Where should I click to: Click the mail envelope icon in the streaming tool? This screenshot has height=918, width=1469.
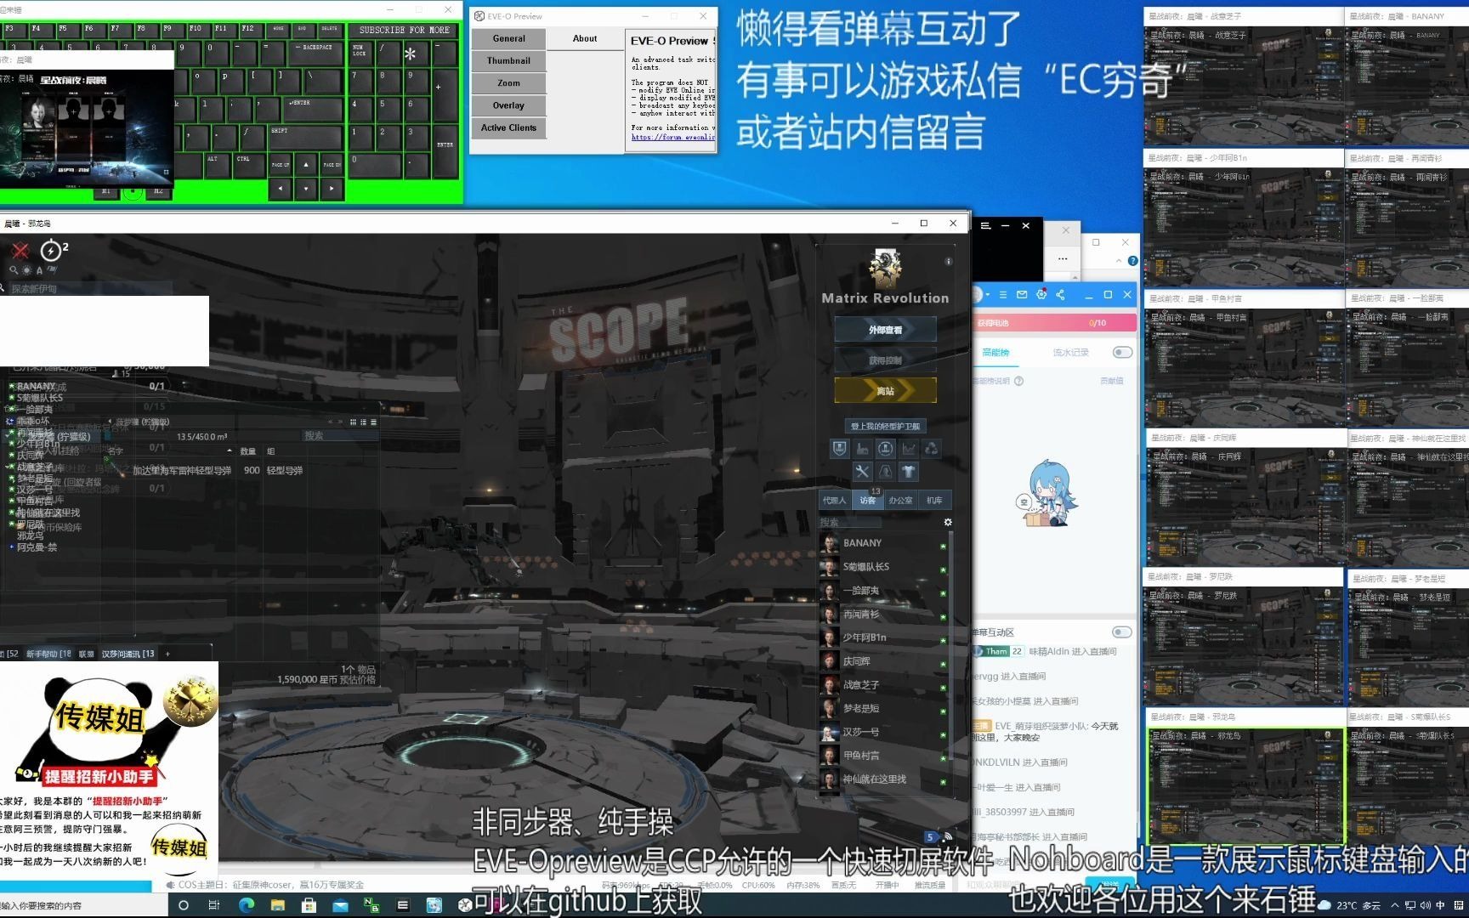coord(1022,295)
